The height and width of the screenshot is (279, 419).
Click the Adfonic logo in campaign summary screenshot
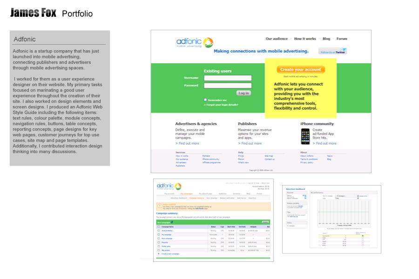pyautogui.click(x=169, y=186)
